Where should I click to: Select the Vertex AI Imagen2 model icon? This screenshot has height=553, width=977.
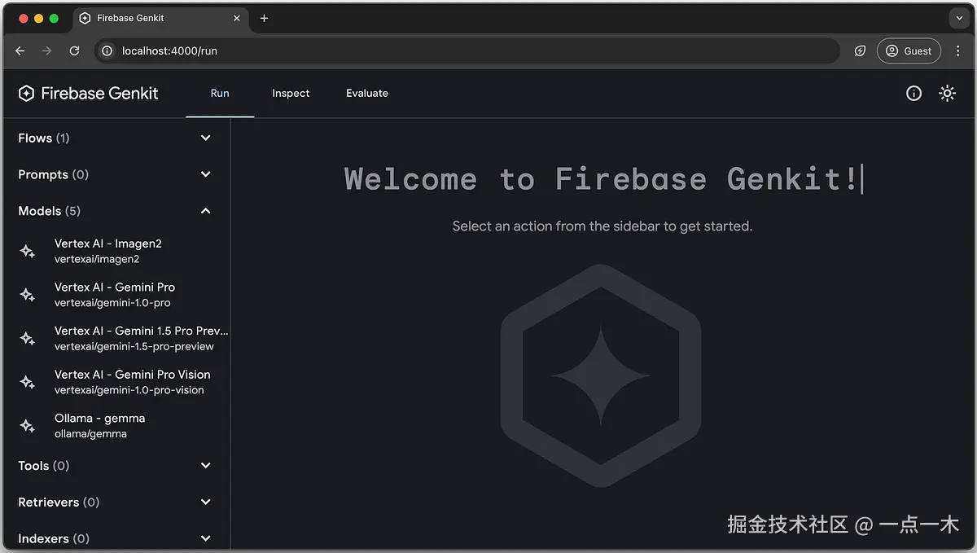pyautogui.click(x=27, y=251)
